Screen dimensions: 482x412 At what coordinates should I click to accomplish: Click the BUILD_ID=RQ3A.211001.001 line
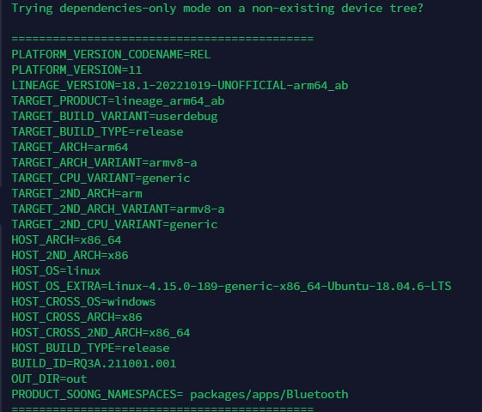pyautogui.click(x=94, y=363)
